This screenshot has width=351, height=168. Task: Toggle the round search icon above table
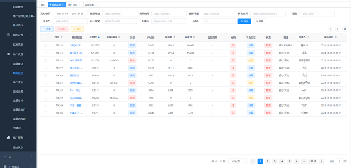pyautogui.click(x=330, y=29)
